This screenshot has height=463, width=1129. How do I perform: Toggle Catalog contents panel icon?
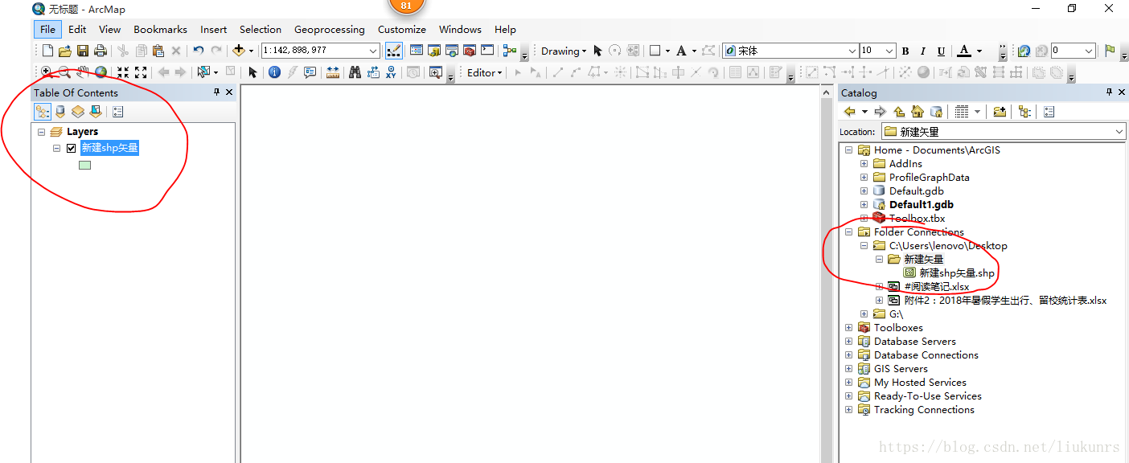click(x=1024, y=112)
